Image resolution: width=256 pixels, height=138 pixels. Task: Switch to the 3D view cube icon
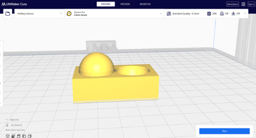pyautogui.click(x=8, y=136)
